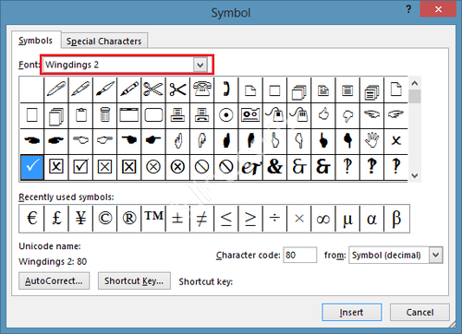
Task: Choose the checked box with tick symbol
Action: pos(80,167)
